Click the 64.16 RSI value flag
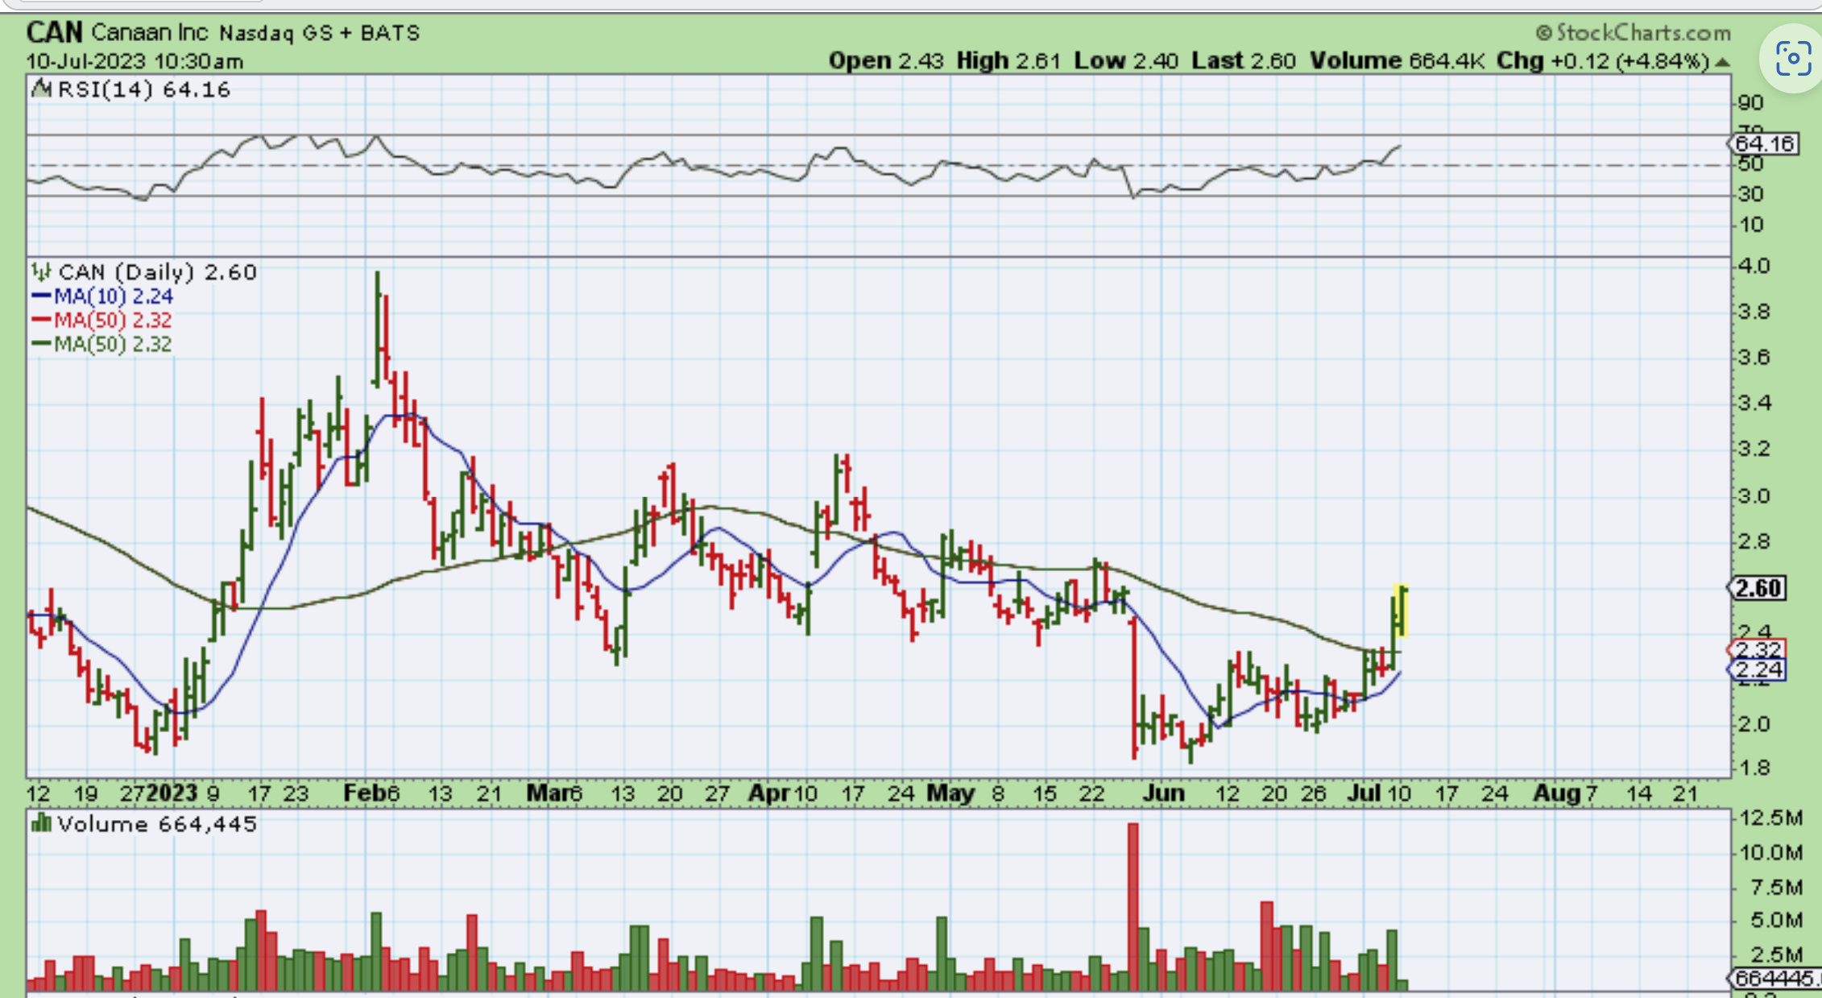Screen dimensions: 1822x998 (x=1765, y=143)
